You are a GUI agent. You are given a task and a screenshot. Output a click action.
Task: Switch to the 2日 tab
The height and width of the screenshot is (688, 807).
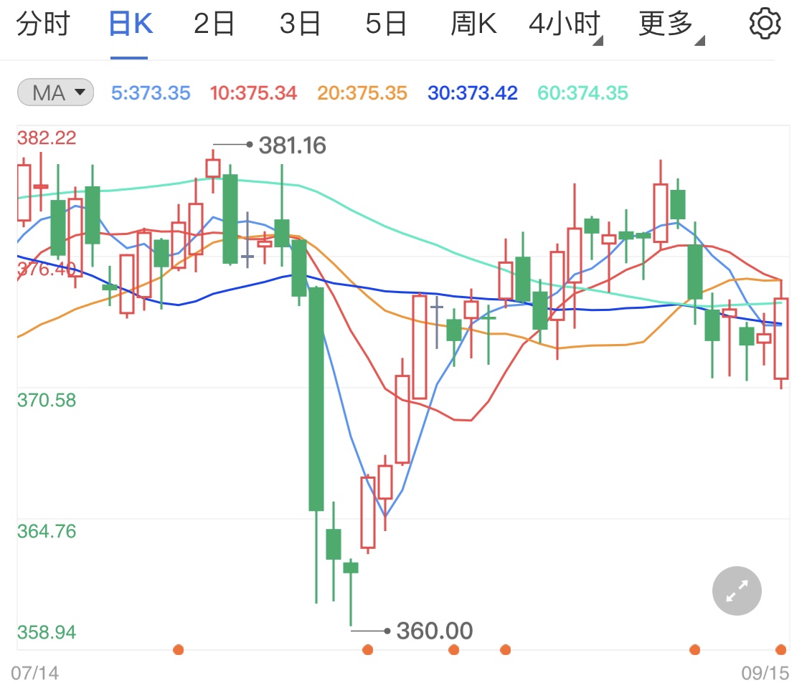pyautogui.click(x=214, y=24)
